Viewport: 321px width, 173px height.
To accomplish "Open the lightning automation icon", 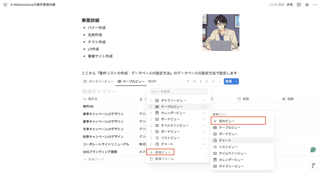I will (x=201, y=81).
